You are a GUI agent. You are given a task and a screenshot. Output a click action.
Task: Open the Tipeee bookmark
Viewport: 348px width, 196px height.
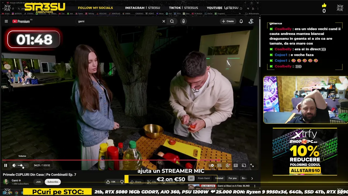click(79, 13)
